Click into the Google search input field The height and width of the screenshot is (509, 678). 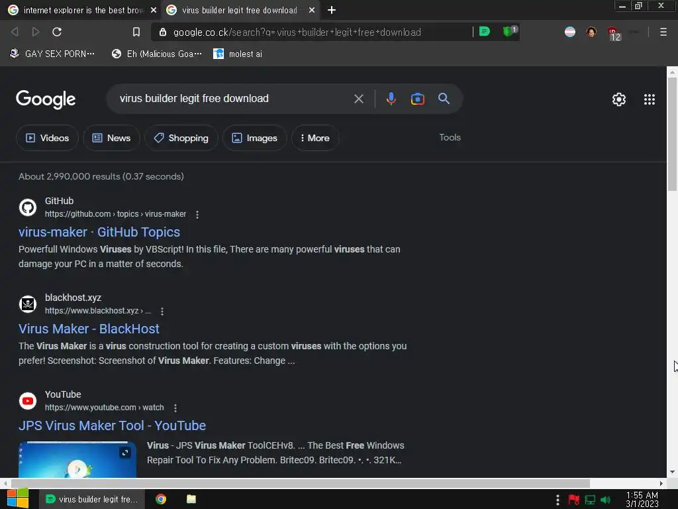tap(234, 99)
